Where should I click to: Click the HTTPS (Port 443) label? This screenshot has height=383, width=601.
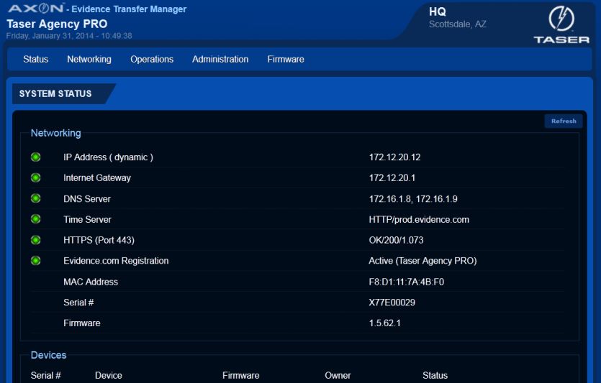coord(99,240)
